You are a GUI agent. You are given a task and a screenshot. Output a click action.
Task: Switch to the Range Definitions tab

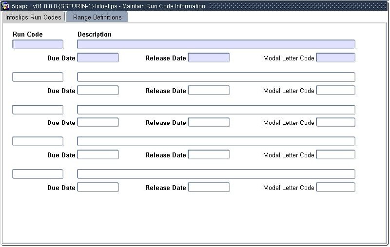[97, 17]
